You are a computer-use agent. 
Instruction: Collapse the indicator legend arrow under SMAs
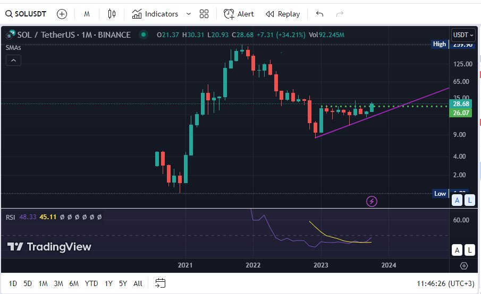pos(13,60)
